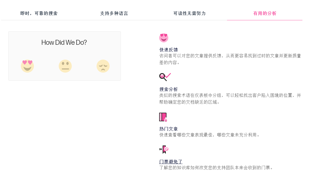This screenshot has height=178, width=316.
Task: Click the pink heart-eyes icon above 快速反馈
Action: [164, 38]
